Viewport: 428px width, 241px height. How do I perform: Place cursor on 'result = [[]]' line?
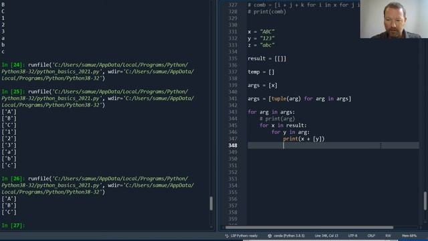[267, 58]
